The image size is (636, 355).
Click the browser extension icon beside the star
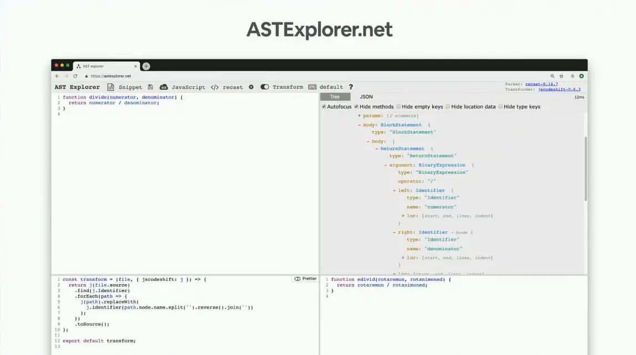point(572,76)
